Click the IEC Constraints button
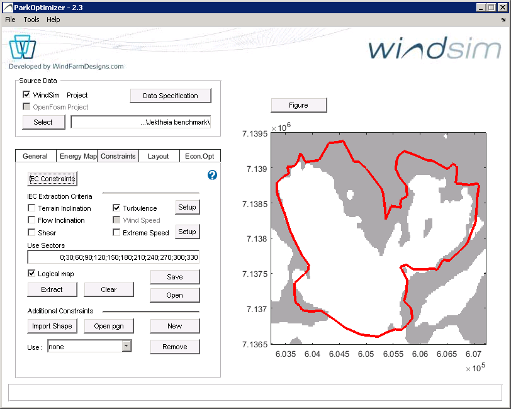The width and height of the screenshot is (511, 409). coord(52,179)
